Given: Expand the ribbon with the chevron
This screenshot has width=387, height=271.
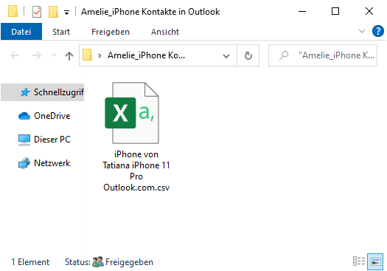Looking at the screenshot, I should click(x=362, y=31).
